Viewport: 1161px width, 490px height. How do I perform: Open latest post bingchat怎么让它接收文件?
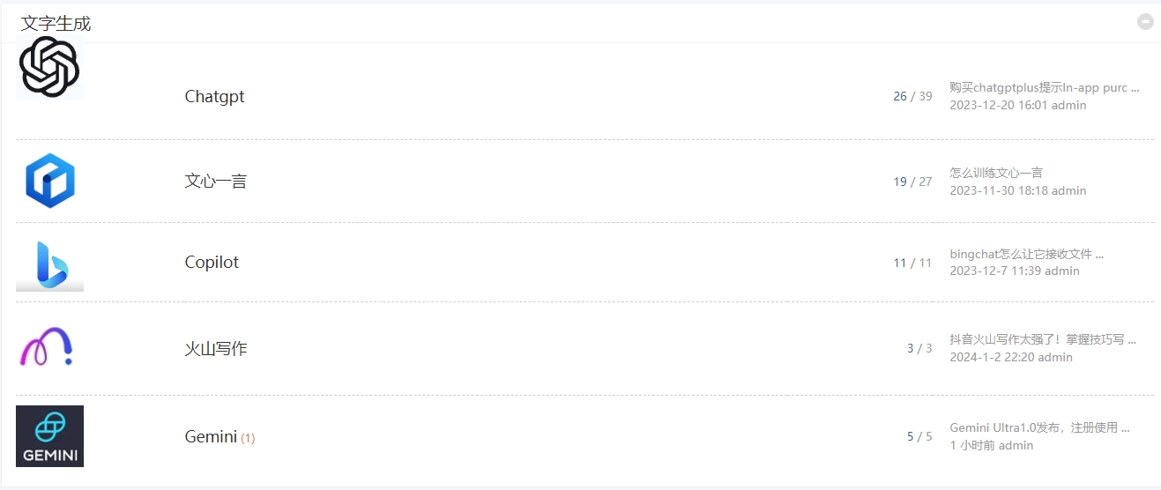(x=1027, y=254)
